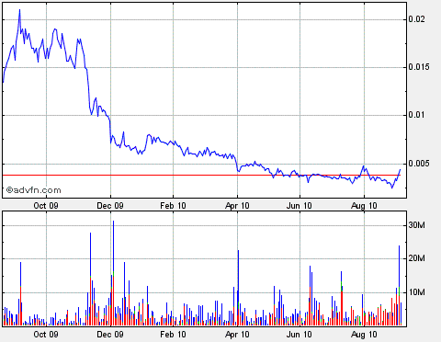Click the red horizontal reference line

coord(201,175)
